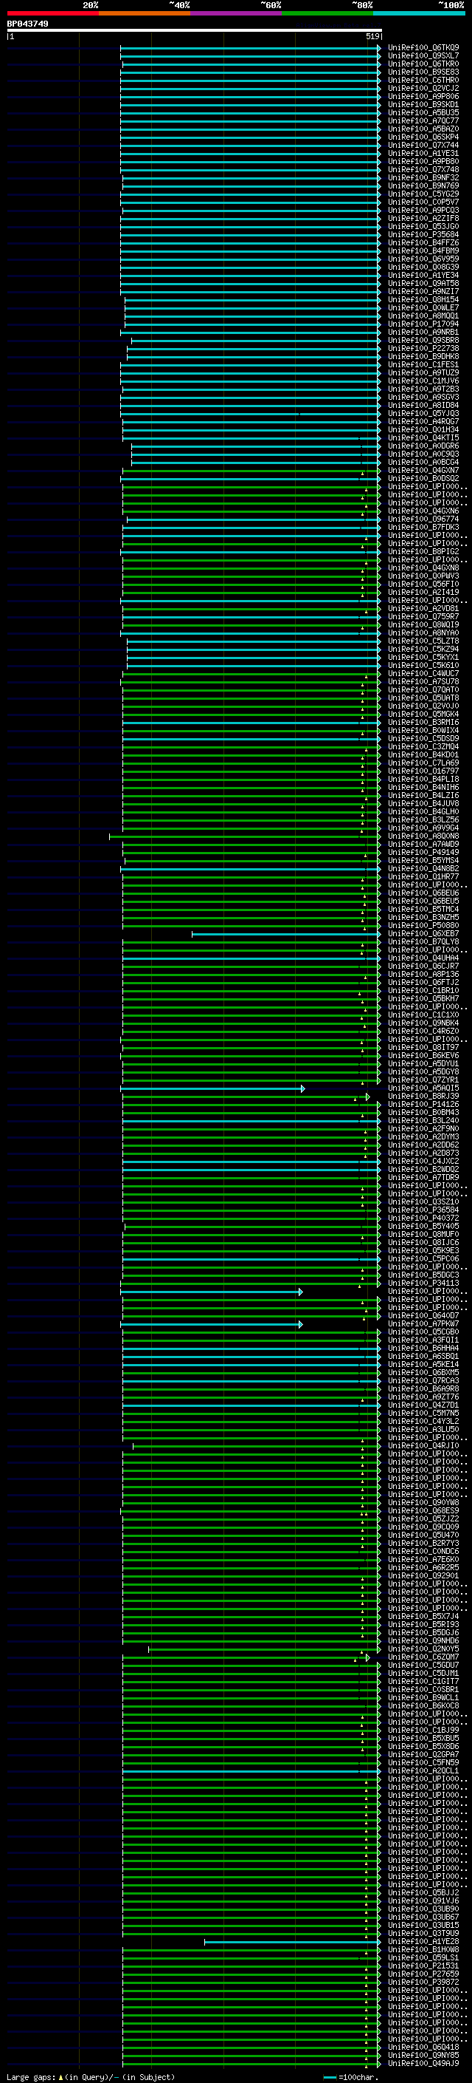Open hit UniRef100_C5YG29
This screenshot has width=472, height=2083.
(x=423, y=194)
